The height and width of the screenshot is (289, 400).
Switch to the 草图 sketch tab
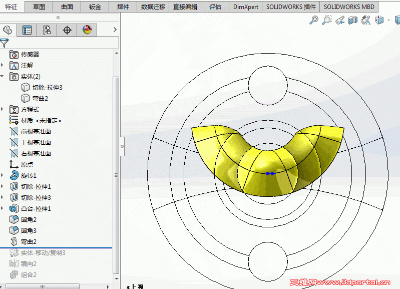pyautogui.click(x=39, y=7)
